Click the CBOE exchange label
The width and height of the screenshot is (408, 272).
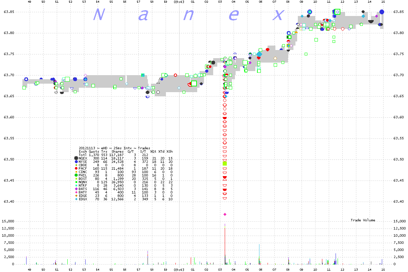pos(83,165)
